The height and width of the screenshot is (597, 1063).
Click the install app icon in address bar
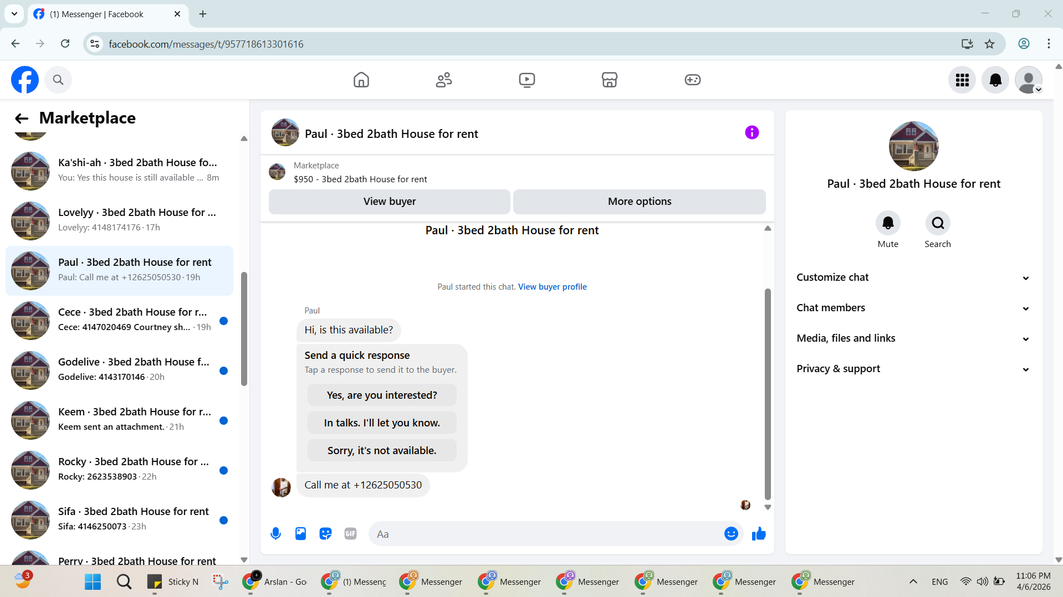(x=967, y=44)
